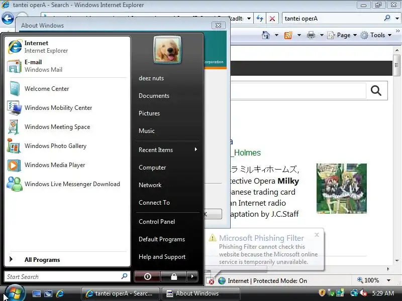
Task: Expand All Programs list
Action: click(67, 259)
